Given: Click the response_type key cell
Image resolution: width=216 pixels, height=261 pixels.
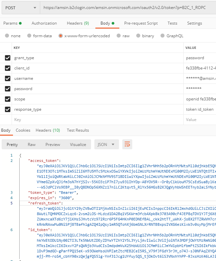Looking at the screenshot, I should pyautogui.click(x=98, y=109).
